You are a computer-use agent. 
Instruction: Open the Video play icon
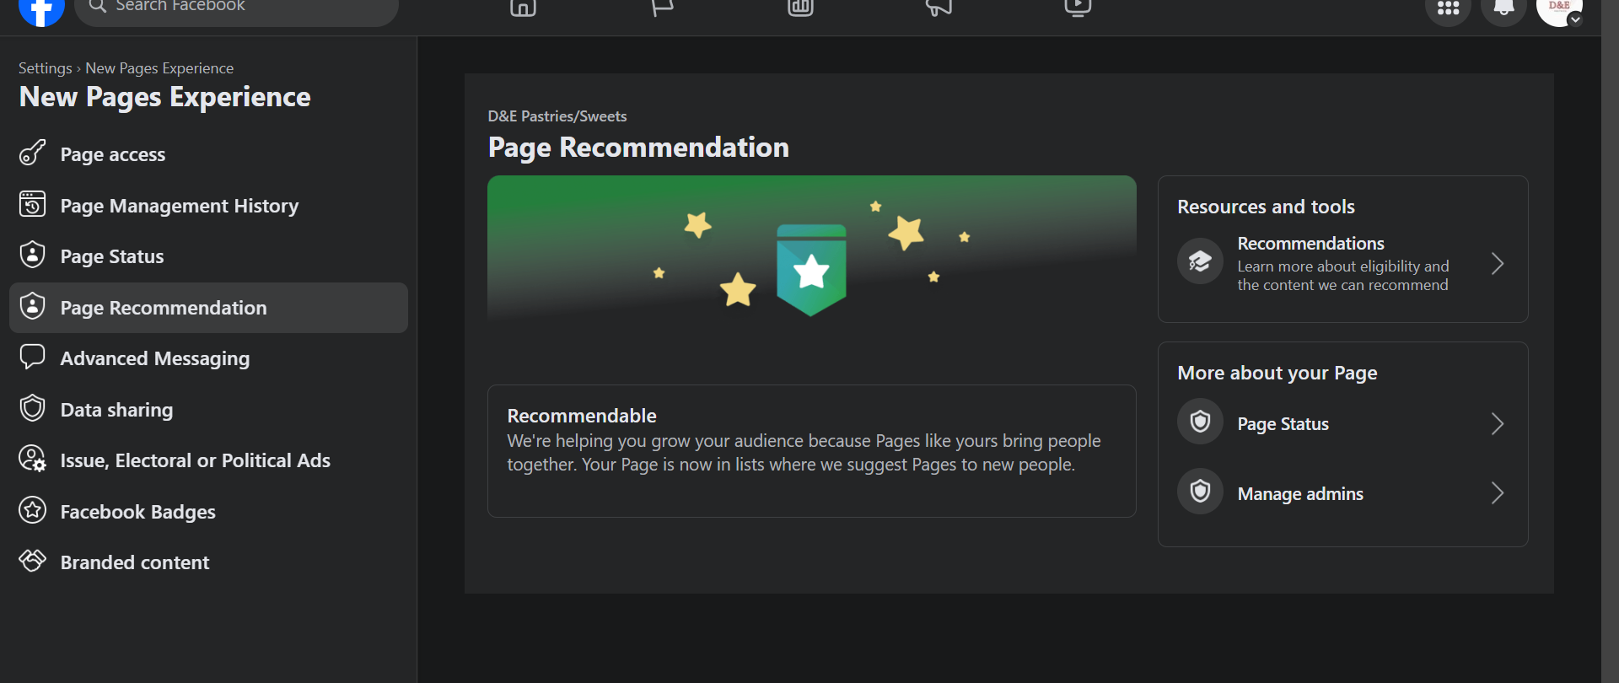click(1078, 8)
